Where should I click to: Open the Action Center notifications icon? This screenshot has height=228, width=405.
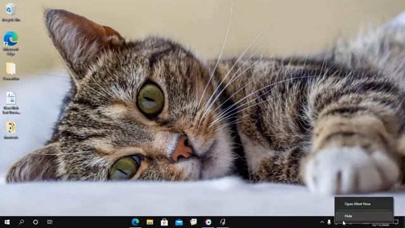tap(396, 222)
